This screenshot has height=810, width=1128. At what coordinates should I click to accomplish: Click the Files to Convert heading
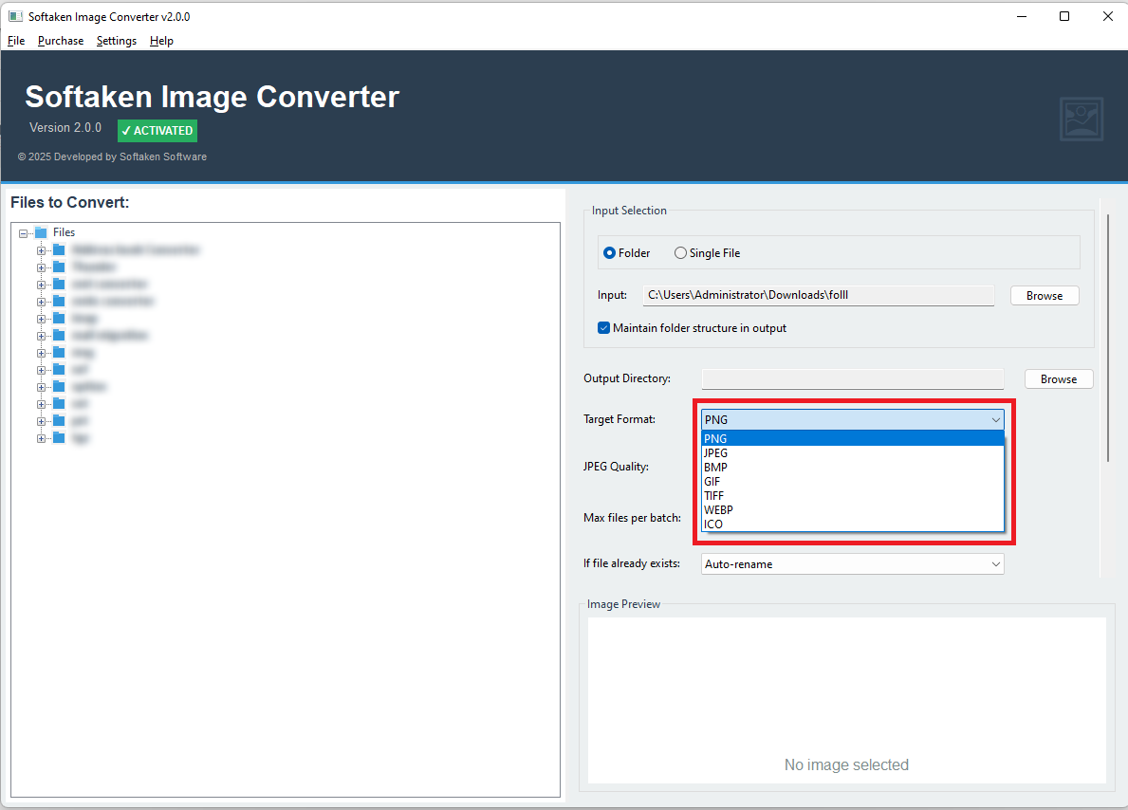[70, 203]
